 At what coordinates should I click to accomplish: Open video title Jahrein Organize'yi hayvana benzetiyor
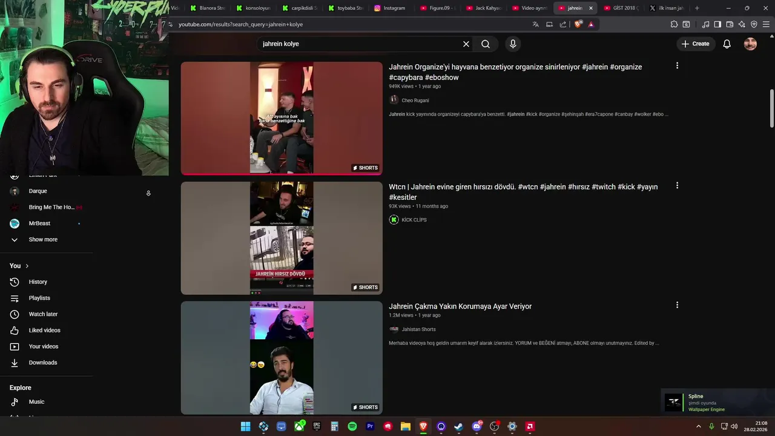(x=515, y=72)
